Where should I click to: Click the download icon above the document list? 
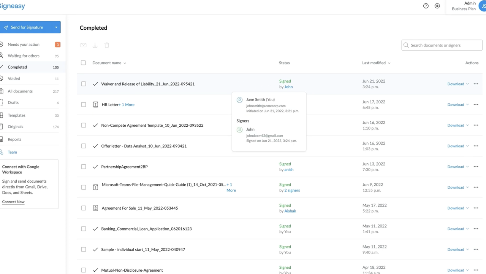tap(95, 45)
